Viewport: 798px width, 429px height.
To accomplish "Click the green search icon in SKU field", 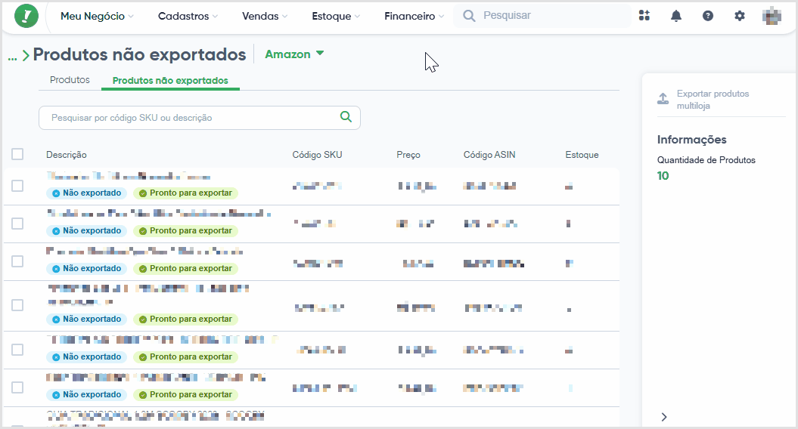I will pyautogui.click(x=346, y=117).
